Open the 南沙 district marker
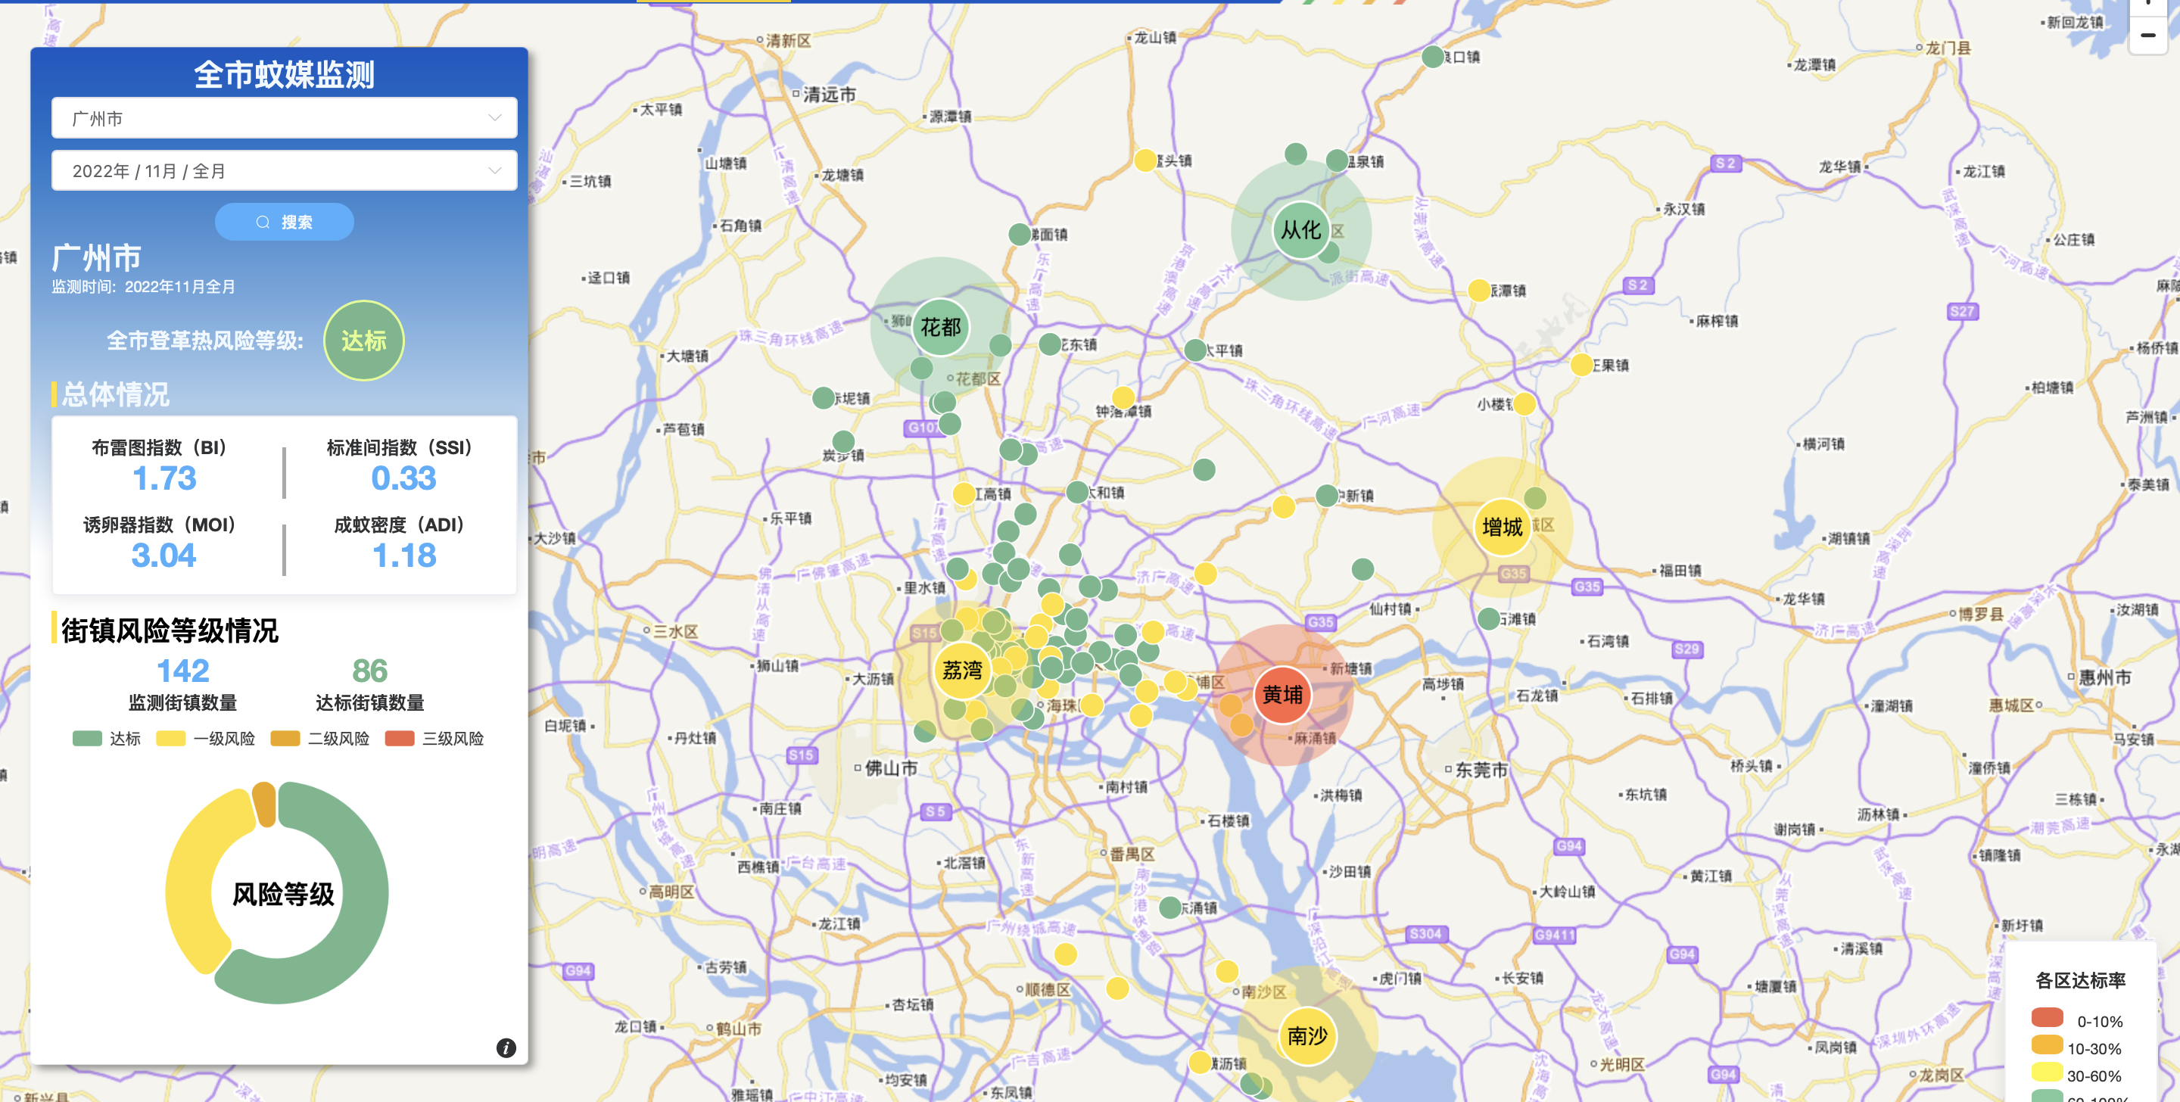Screen dimensions: 2180x1102 pos(1307,1035)
